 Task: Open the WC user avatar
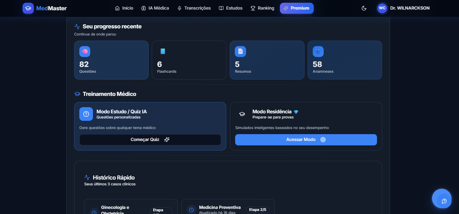coord(382,8)
